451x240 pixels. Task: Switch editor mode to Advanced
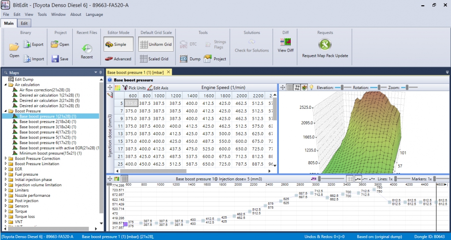118,59
